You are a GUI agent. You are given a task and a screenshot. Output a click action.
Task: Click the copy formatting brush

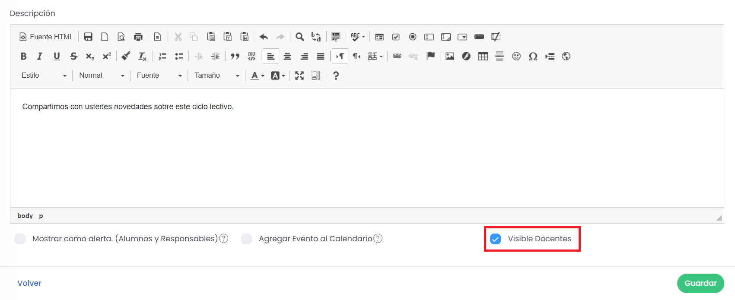[126, 56]
